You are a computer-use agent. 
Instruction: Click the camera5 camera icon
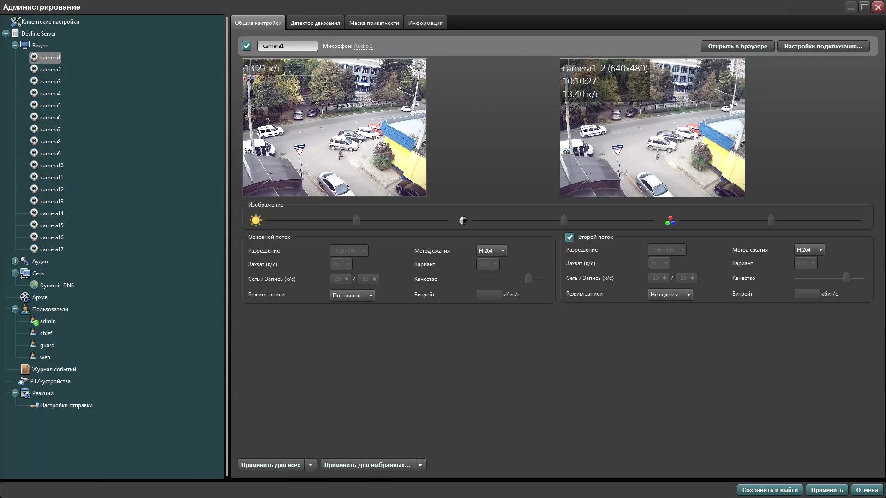[x=34, y=105]
